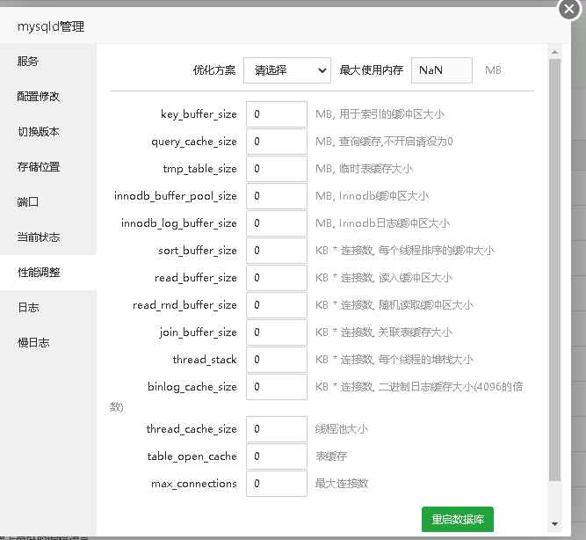Open the 日志 tab

point(48,307)
